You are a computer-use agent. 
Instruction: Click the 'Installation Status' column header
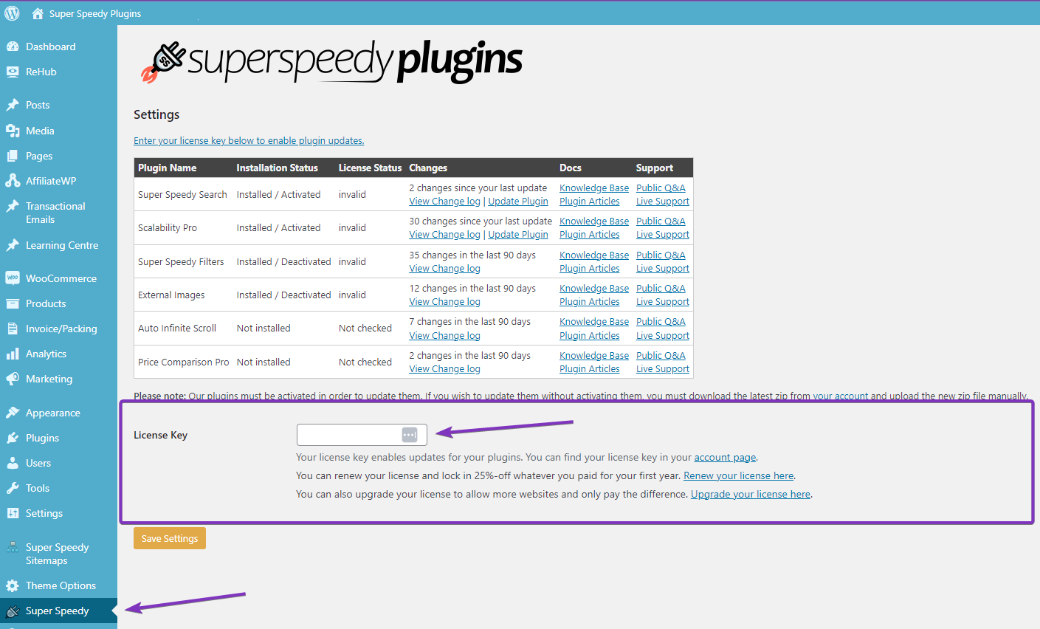(x=277, y=168)
